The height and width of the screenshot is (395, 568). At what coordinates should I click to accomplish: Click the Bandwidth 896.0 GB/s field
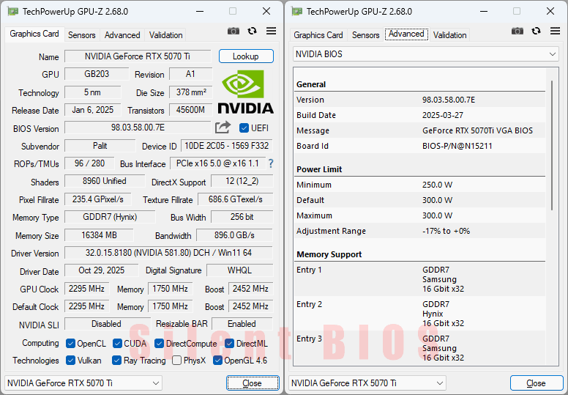(234, 235)
